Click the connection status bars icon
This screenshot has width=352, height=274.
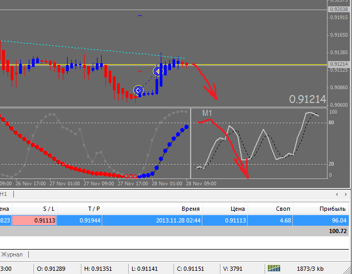click(274, 268)
